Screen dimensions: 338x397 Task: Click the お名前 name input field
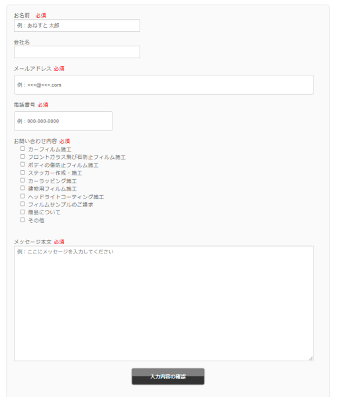point(77,26)
